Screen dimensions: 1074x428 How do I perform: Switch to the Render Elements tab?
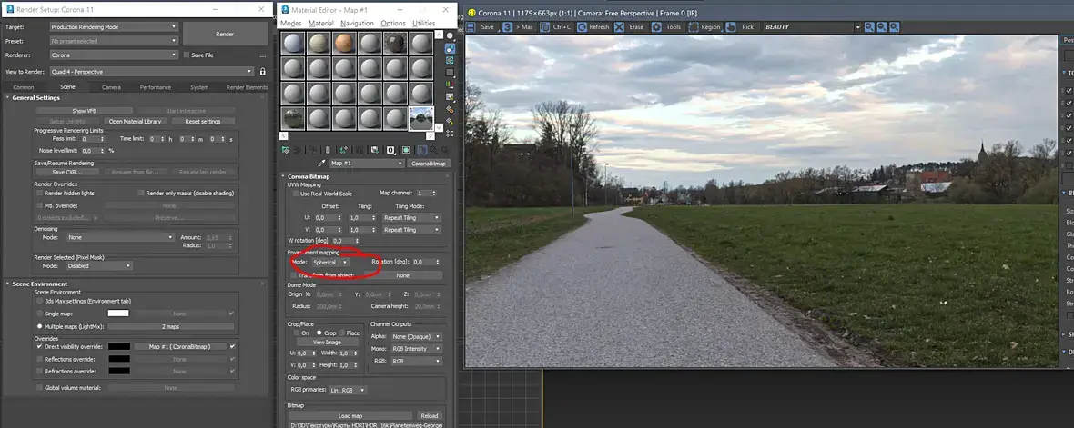[248, 87]
